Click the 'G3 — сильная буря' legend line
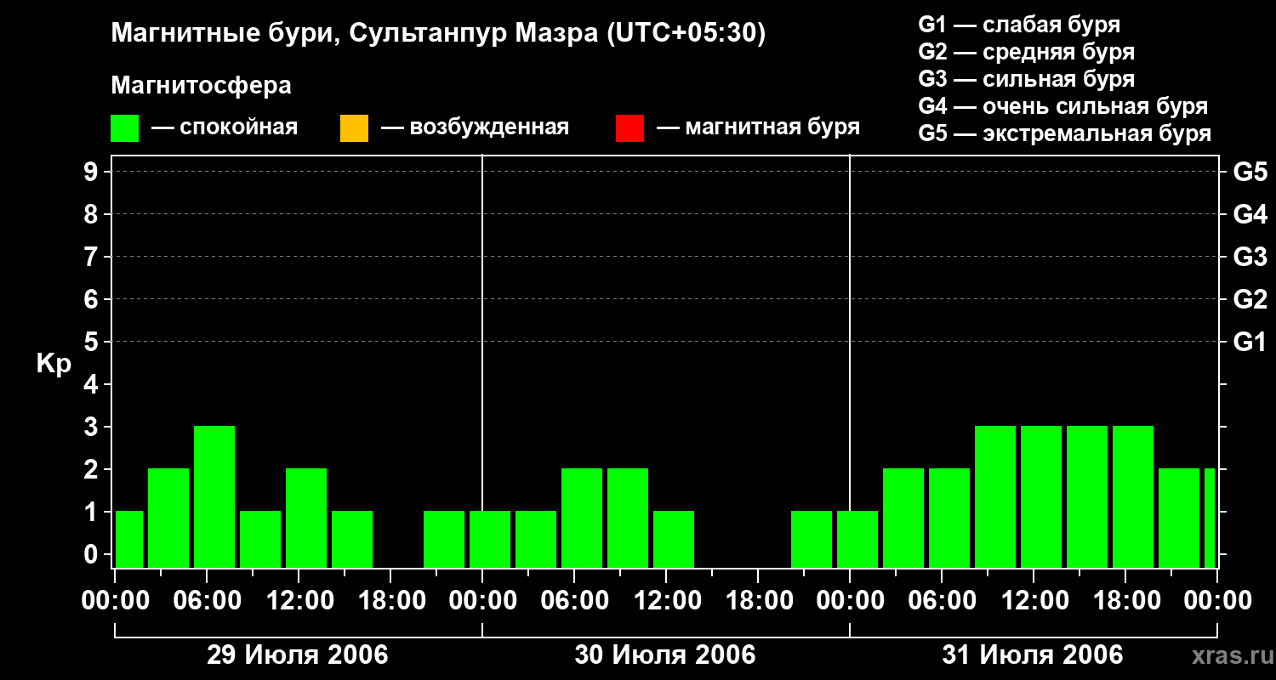Image resolution: width=1276 pixels, height=680 pixels. 1026,79
